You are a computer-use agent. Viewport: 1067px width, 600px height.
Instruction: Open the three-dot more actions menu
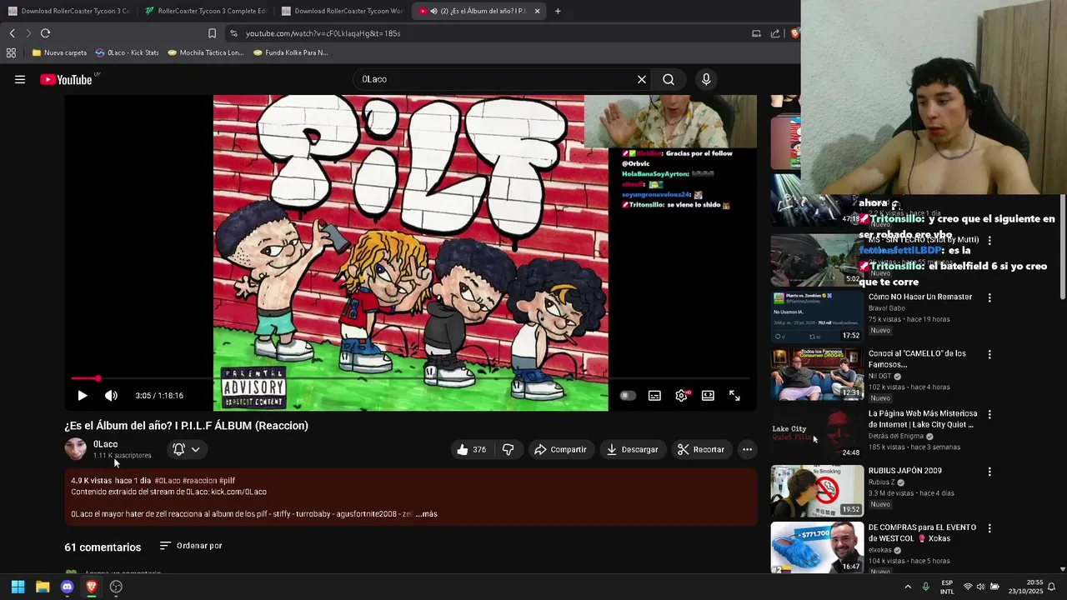[x=747, y=449]
